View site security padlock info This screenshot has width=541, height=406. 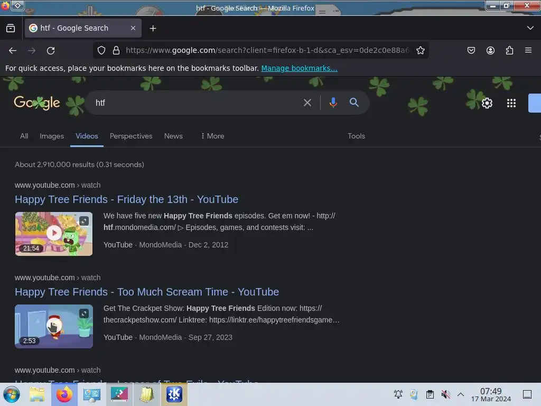click(x=116, y=50)
